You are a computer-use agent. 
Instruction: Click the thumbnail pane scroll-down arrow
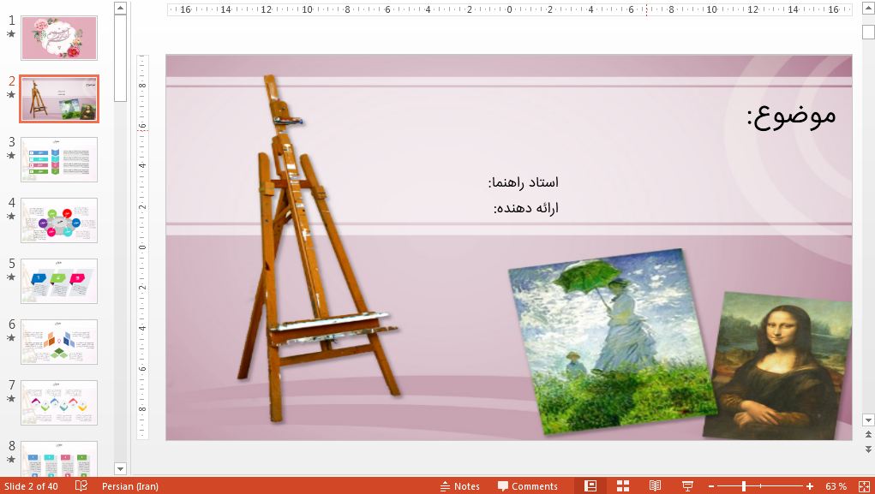tap(120, 469)
